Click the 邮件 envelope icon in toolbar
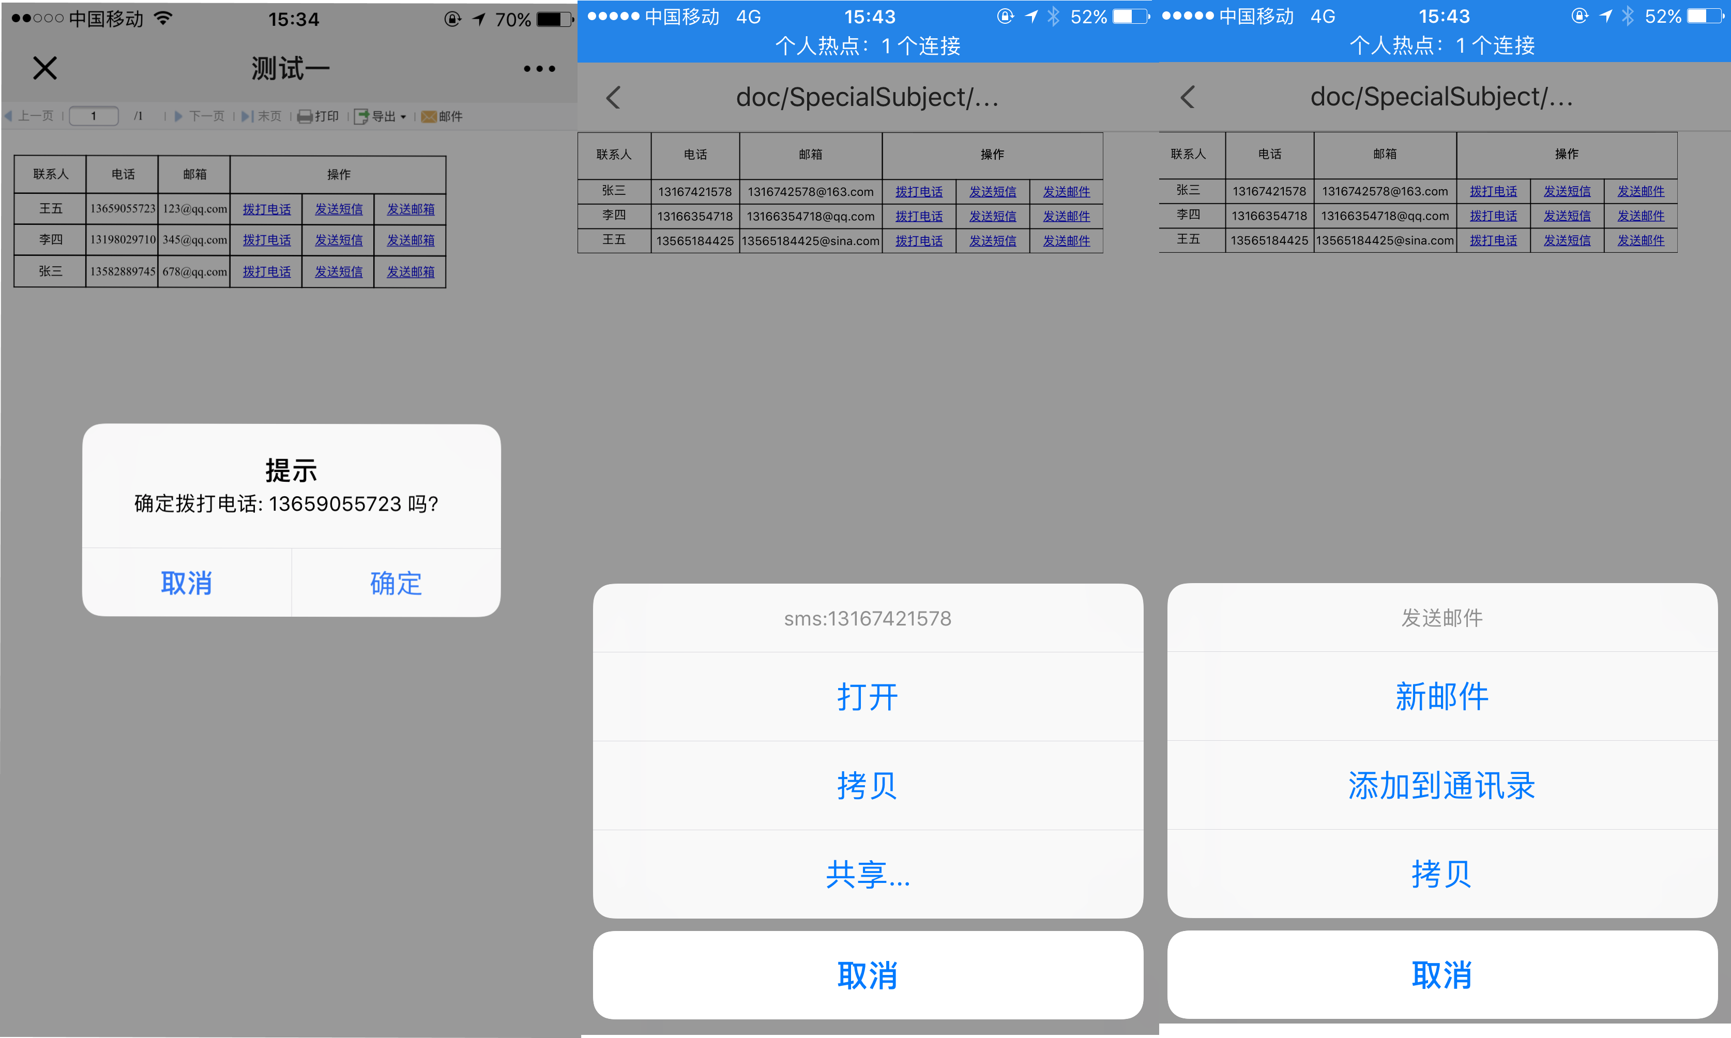The image size is (1731, 1038). click(x=429, y=117)
